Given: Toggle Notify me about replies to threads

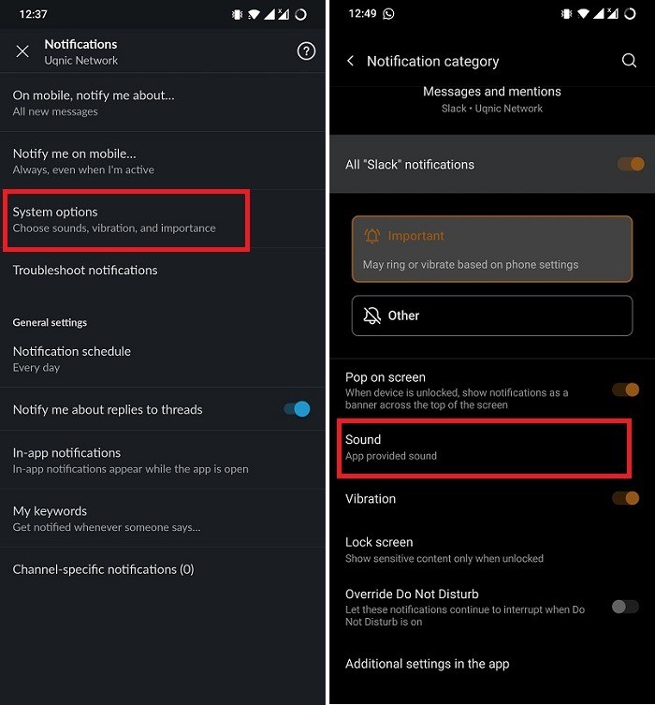Looking at the screenshot, I should pos(297,409).
